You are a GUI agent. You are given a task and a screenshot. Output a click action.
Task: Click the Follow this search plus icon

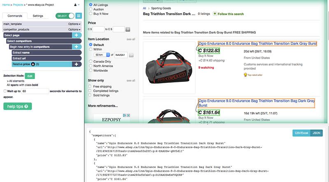[215, 14]
